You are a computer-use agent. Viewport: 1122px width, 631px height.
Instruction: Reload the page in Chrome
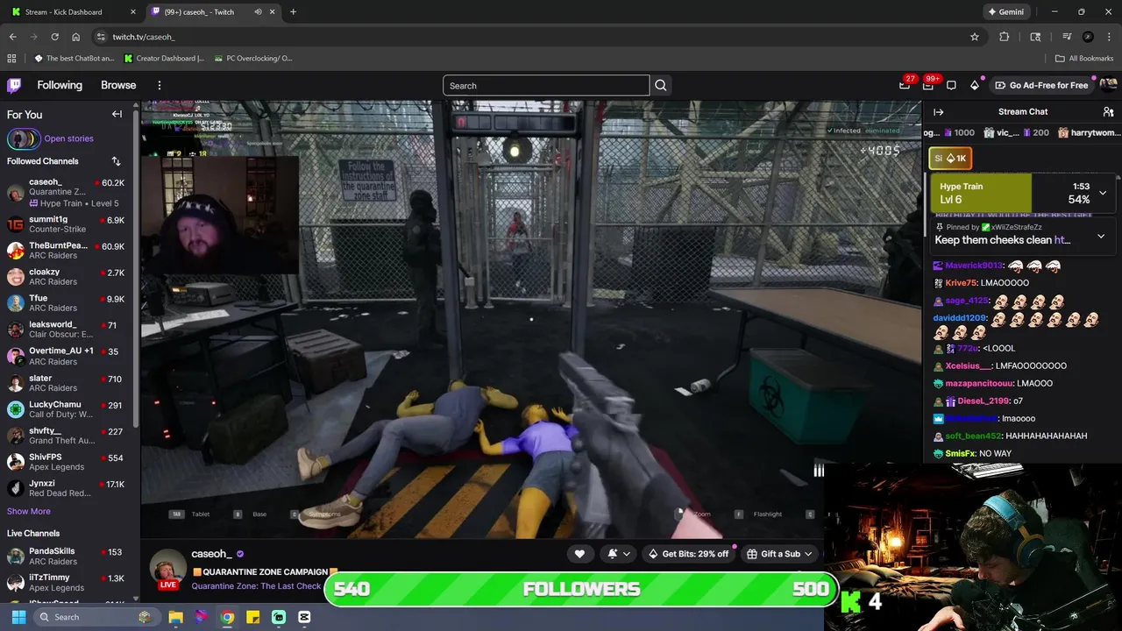pyautogui.click(x=54, y=37)
